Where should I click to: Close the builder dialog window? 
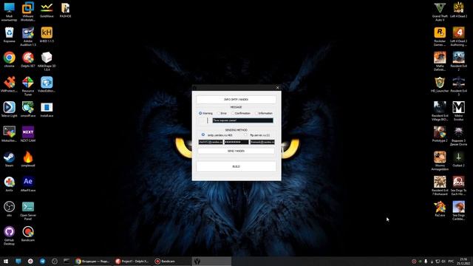(278, 88)
